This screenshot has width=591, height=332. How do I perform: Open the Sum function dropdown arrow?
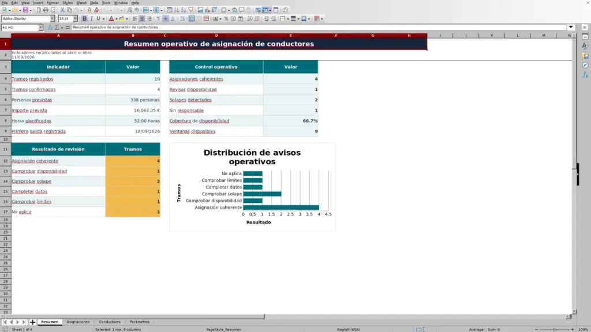62,28
